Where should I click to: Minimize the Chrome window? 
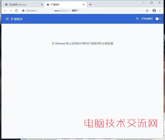pyautogui.click(x=144, y=3)
